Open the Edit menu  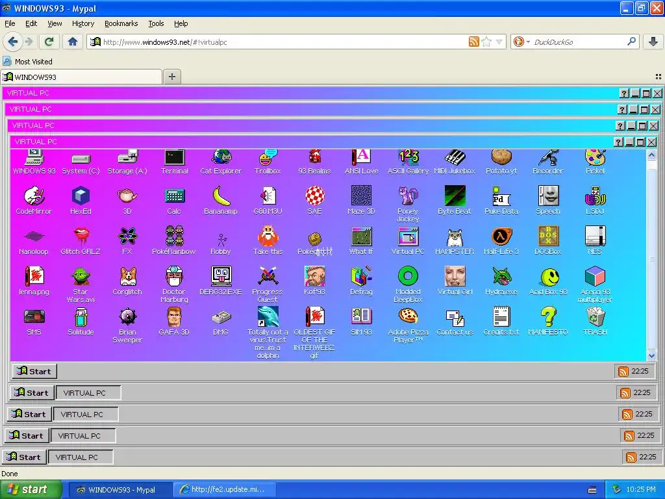[x=31, y=23]
